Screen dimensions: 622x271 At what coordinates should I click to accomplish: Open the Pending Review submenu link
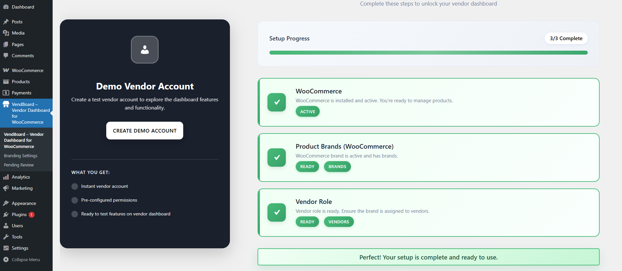[x=19, y=165]
